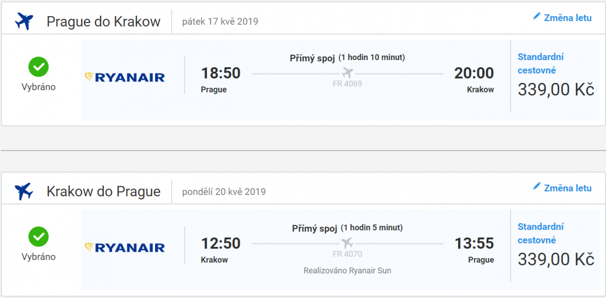Click the flight number FR 4069
This screenshot has width=606, height=298.
click(347, 84)
